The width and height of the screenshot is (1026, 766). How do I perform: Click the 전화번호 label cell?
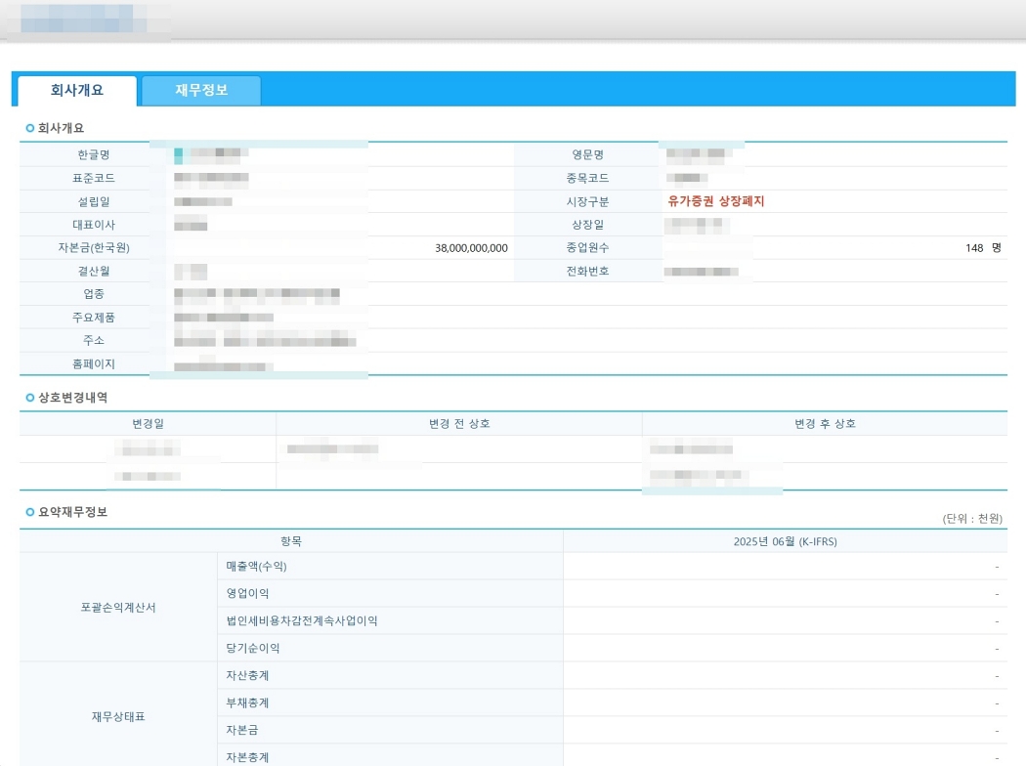pyautogui.click(x=587, y=271)
